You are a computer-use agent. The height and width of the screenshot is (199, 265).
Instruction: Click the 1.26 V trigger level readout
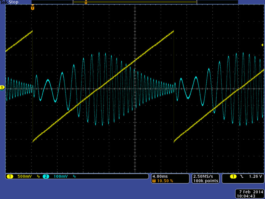pos(256,176)
